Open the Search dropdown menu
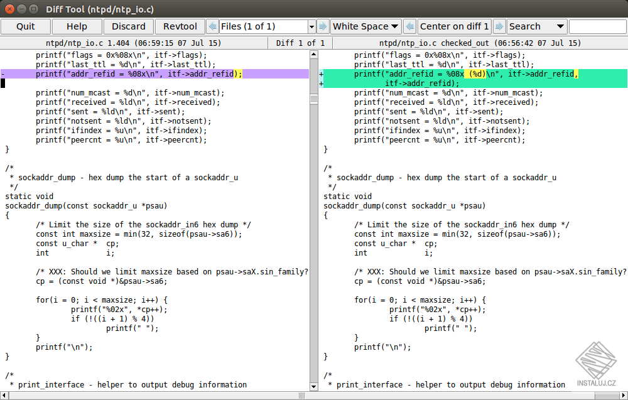The height and width of the screenshot is (400, 628). point(537,26)
